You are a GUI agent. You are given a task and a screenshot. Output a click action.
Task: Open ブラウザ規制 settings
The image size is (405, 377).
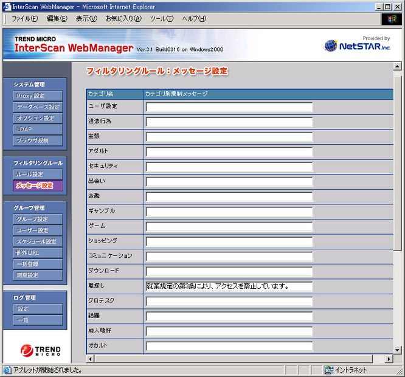pos(38,140)
